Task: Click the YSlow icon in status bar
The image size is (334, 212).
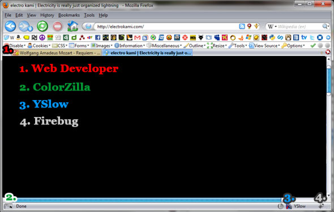Action: point(289,206)
